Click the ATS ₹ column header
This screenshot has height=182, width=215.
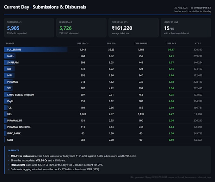[x=198, y=44]
